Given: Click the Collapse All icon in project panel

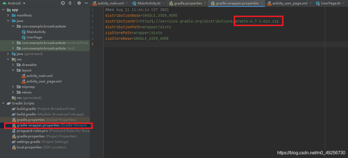Looking at the screenshot, I should click(x=70, y=3).
